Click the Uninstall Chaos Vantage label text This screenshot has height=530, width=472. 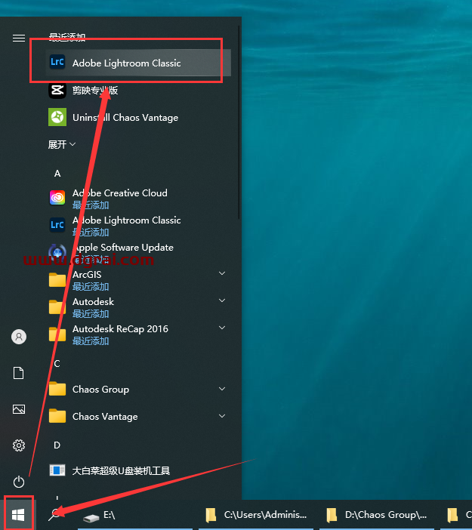coord(125,118)
